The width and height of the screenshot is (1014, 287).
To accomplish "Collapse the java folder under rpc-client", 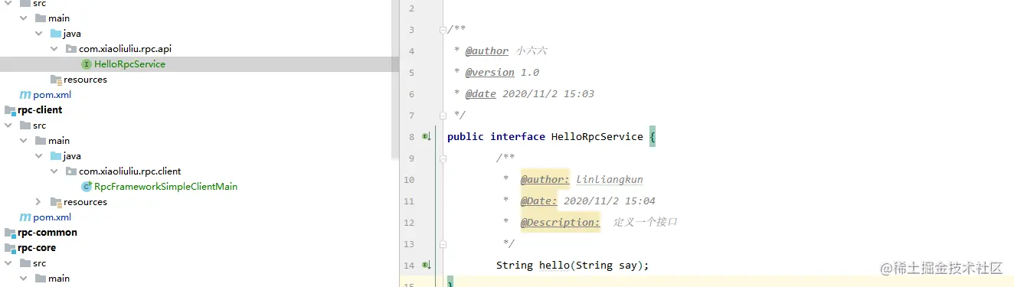I will 39,156.
